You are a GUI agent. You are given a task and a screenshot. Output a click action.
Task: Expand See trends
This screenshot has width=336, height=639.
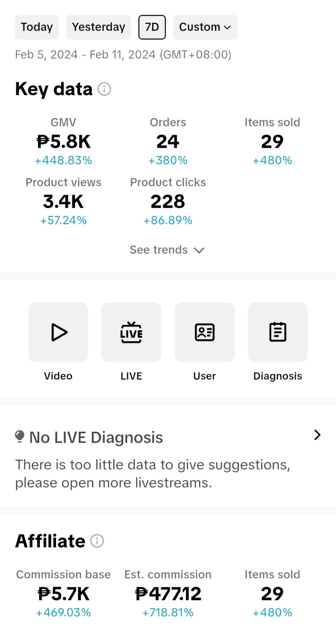tap(167, 250)
